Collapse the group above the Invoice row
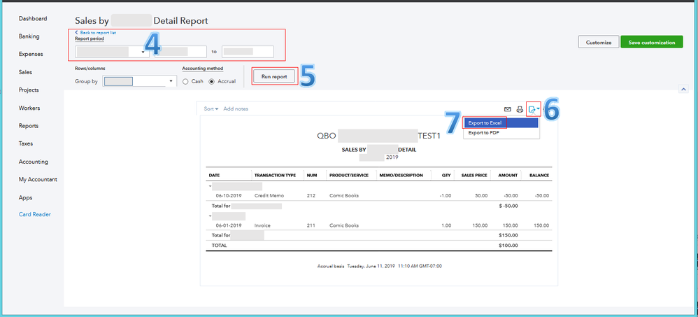The width and height of the screenshot is (698, 317). (210, 216)
